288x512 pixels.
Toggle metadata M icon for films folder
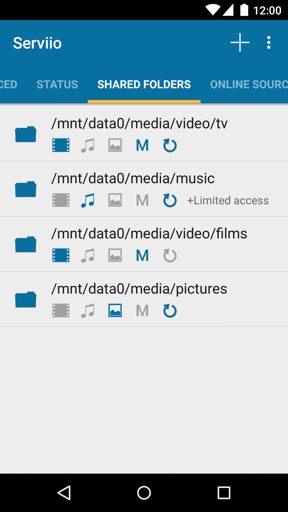tap(142, 256)
